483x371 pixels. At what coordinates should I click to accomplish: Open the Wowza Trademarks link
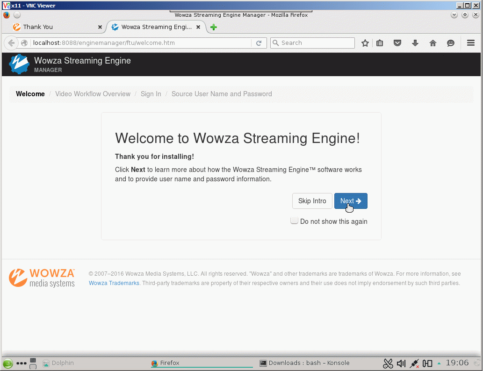[x=114, y=283]
